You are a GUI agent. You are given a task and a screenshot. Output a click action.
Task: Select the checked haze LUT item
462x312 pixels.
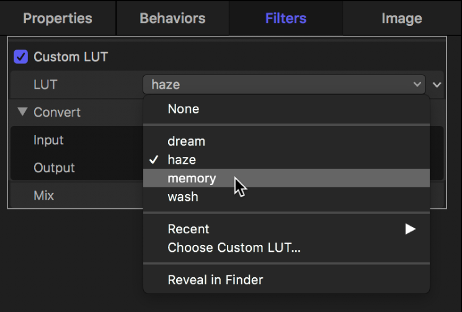click(182, 160)
